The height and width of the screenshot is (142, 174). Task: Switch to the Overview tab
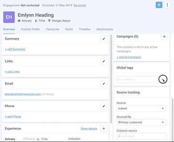(x=9, y=29)
